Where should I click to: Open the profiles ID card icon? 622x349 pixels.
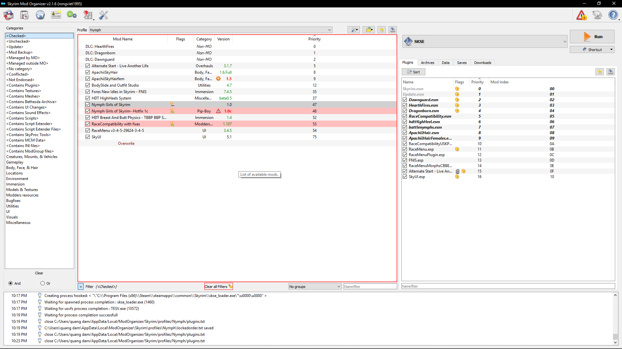[x=56, y=15]
